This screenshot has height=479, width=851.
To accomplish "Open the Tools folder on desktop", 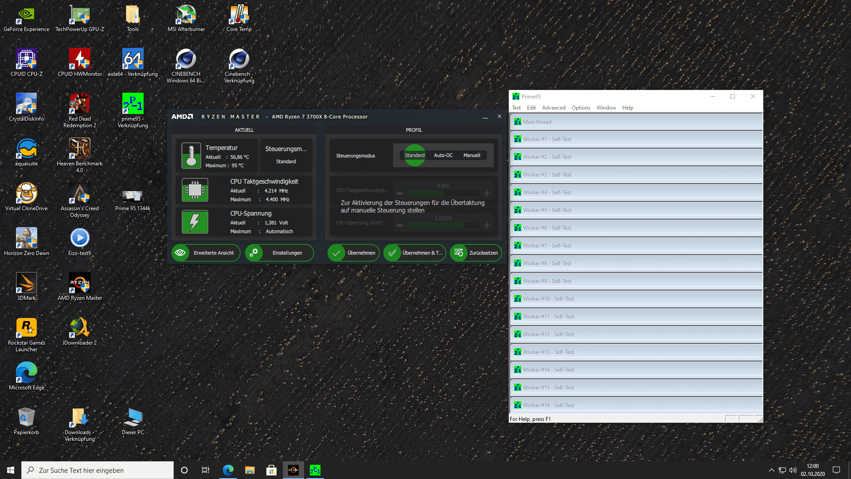I will [133, 19].
